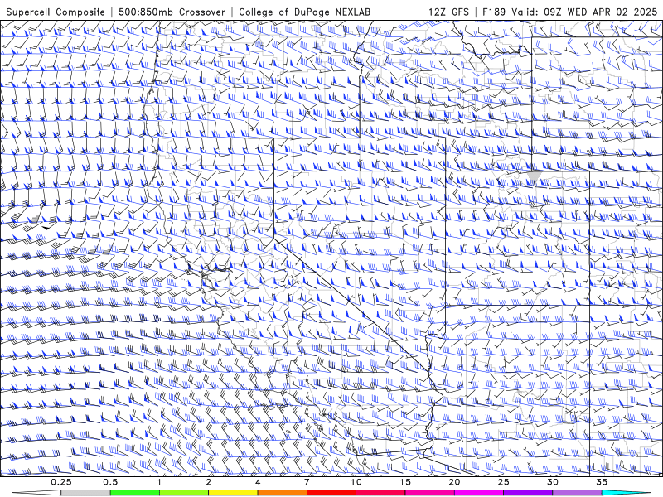
Task: Click the "35" legend value
Action: pos(602,482)
